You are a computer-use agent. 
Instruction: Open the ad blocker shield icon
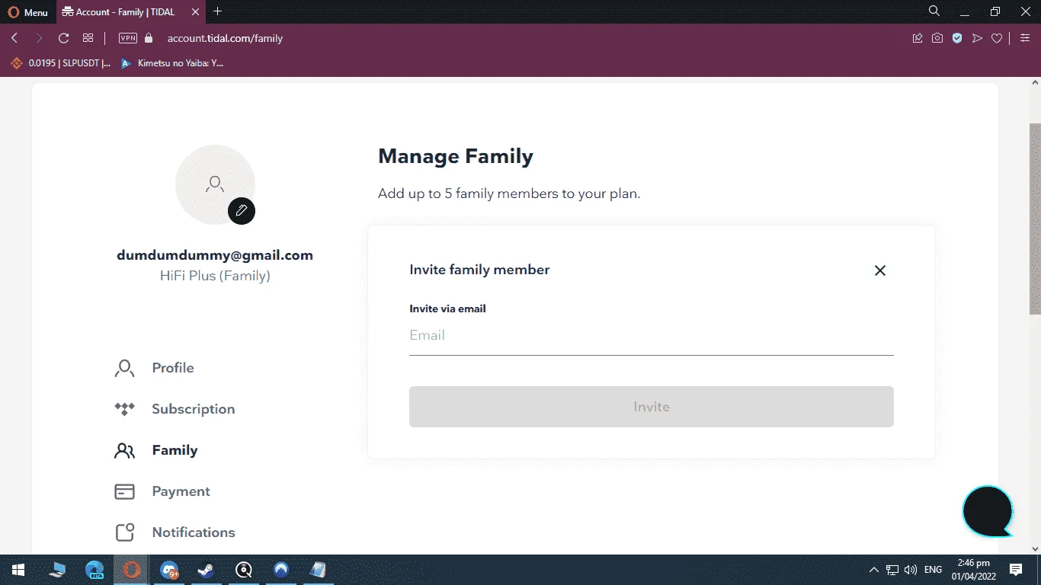957,38
